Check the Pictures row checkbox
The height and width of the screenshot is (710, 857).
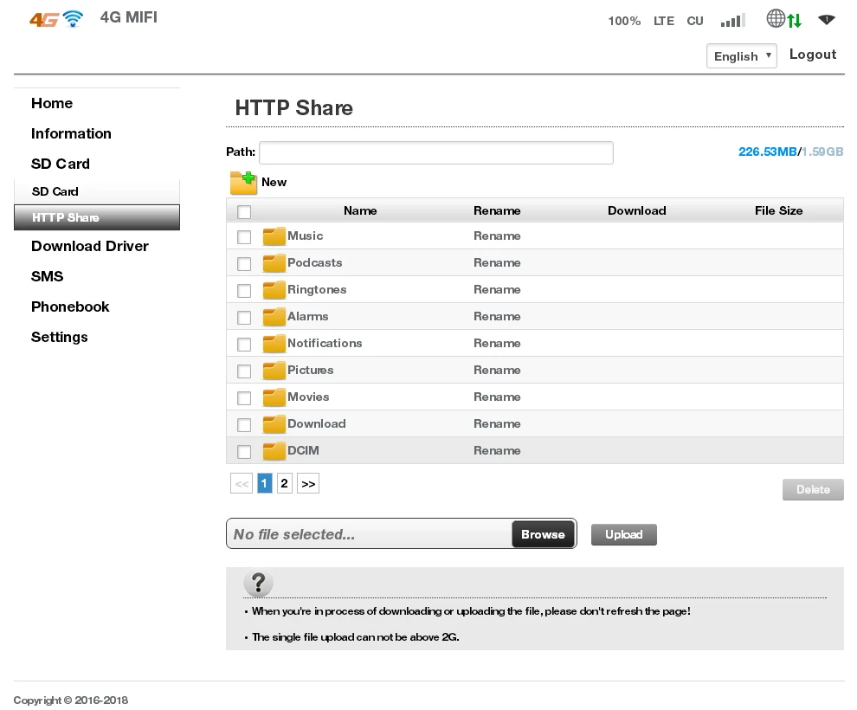coord(244,371)
